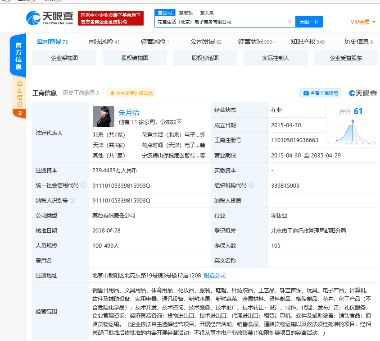This screenshot has height=341, width=380.
Task: Open the 企业受益股东 section
Action: click(346, 58)
